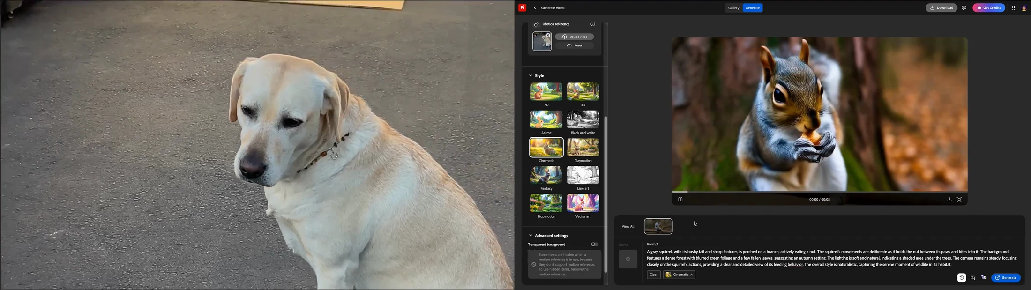Click View All generations

(x=628, y=226)
